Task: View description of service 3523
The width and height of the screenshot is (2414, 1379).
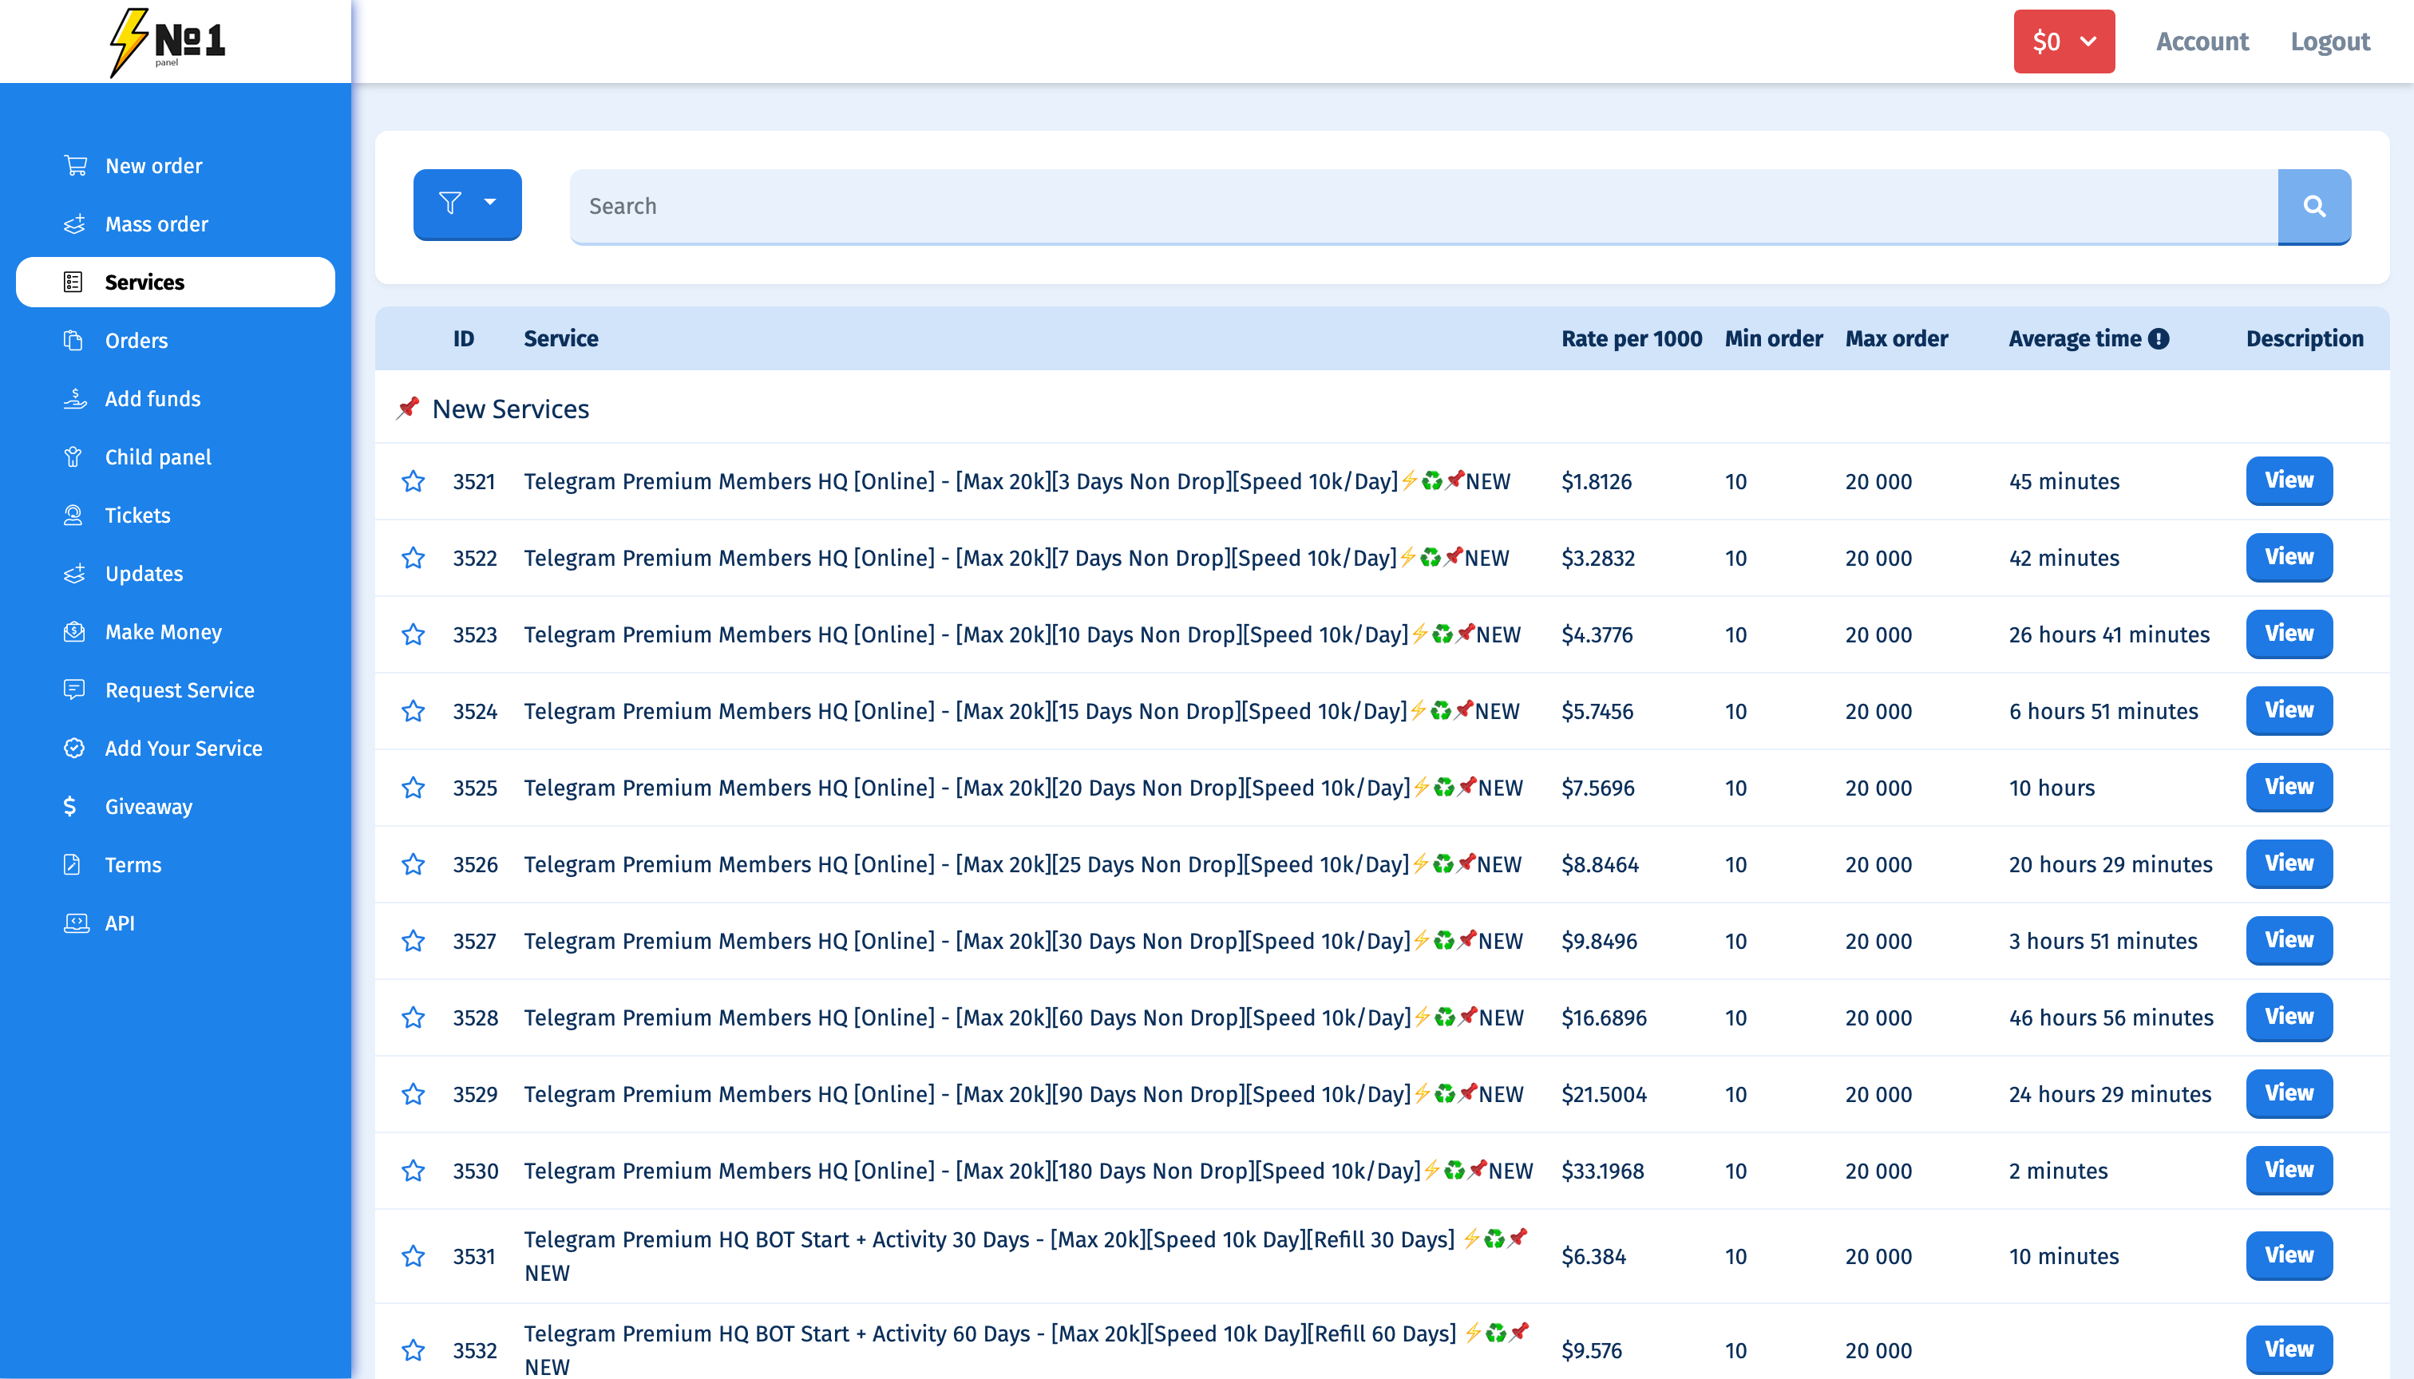Action: (2288, 634)
